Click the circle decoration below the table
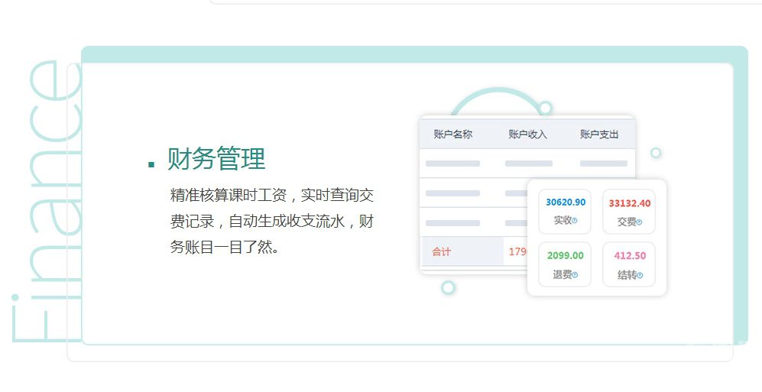The image size is (762, 392). pos(449,287)
